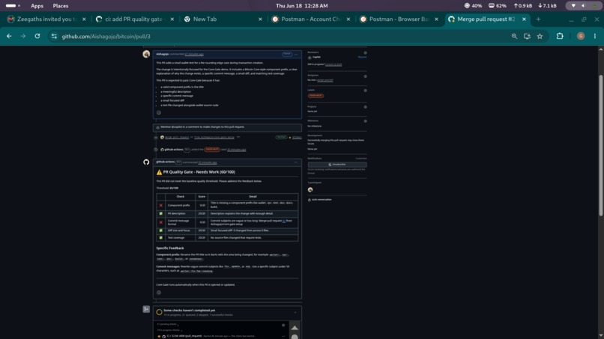Open Milestone settings gear in sidebar
The width and height of the screenshot is (604, 339).
point(365,121)
